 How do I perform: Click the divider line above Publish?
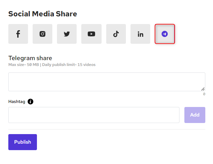point(107,129)
